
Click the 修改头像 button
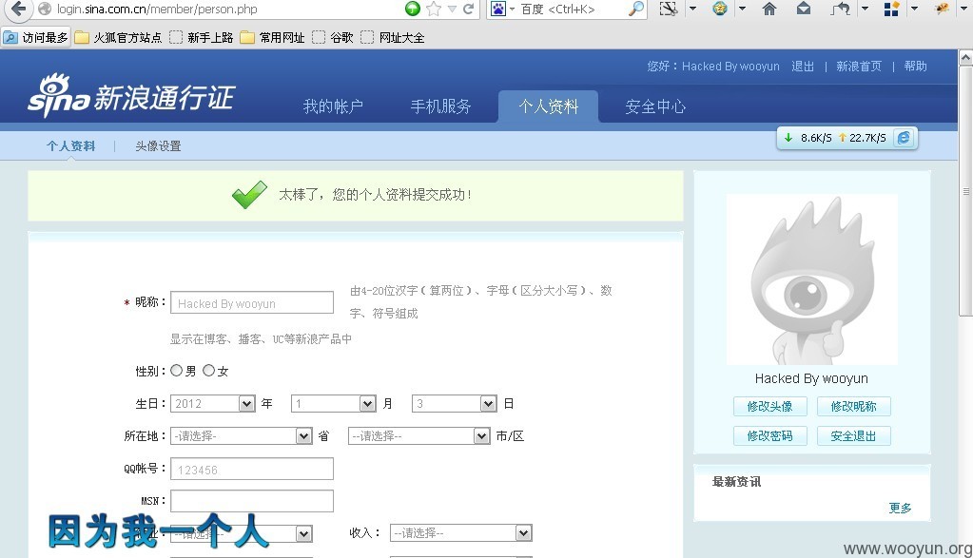770,406
